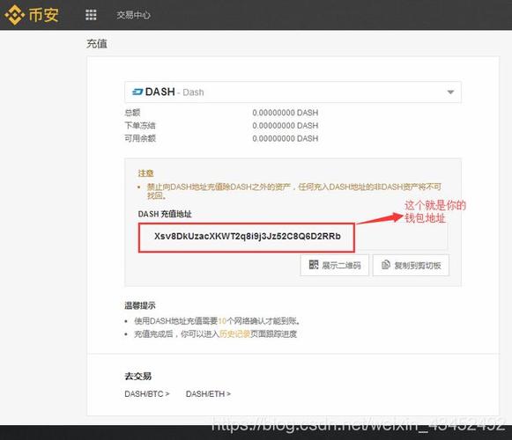Click the 充值 page title
Image resolution: width=512 pixels, height=440 pixels.
97,44
